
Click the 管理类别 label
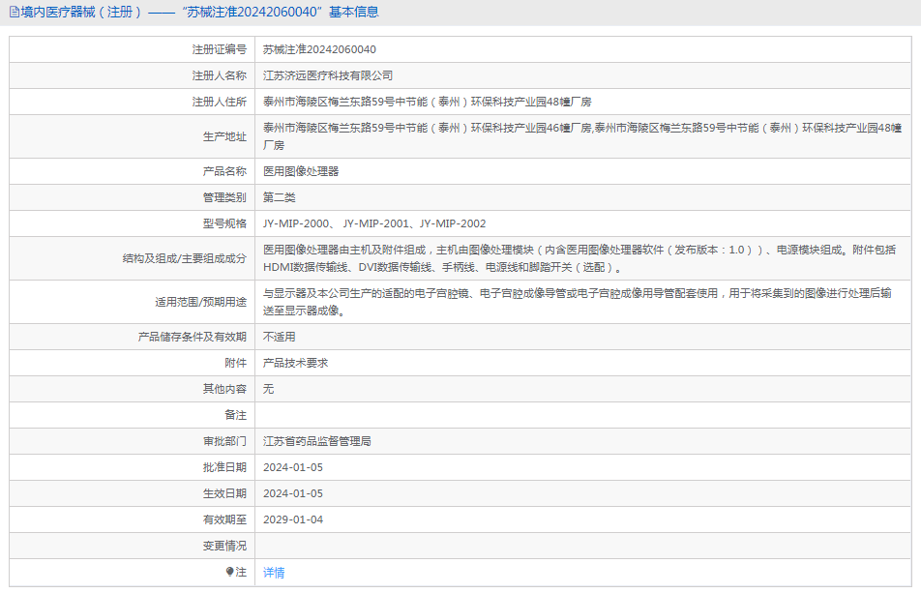224,198
